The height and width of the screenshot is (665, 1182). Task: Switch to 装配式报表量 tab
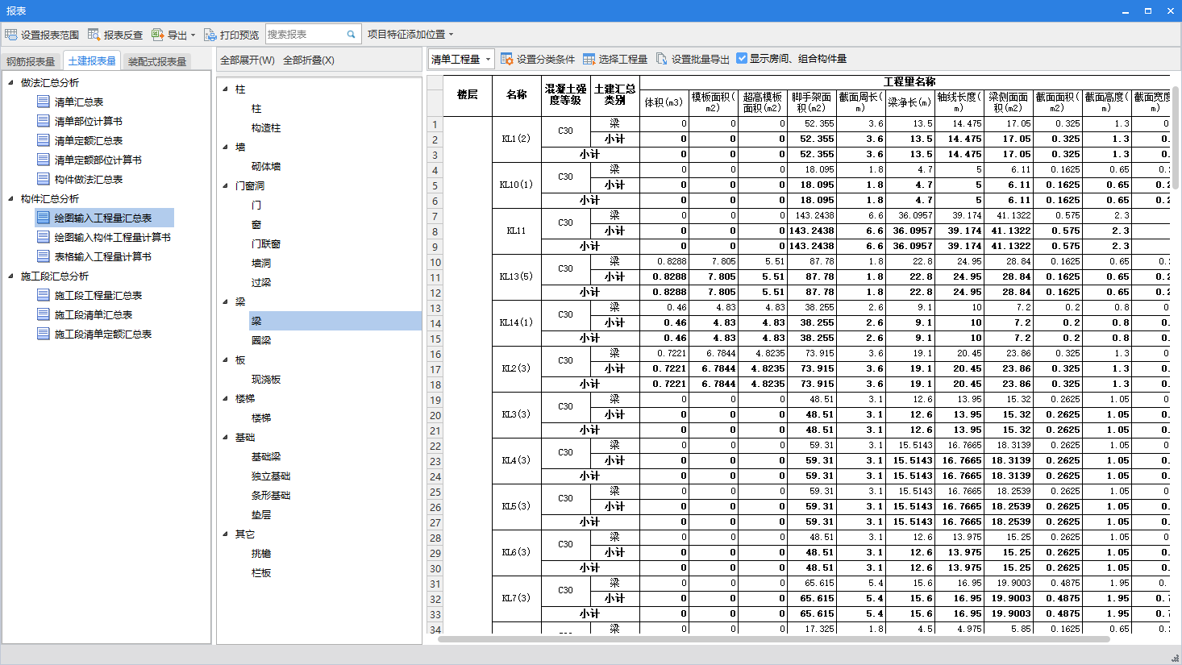(157, 61)
